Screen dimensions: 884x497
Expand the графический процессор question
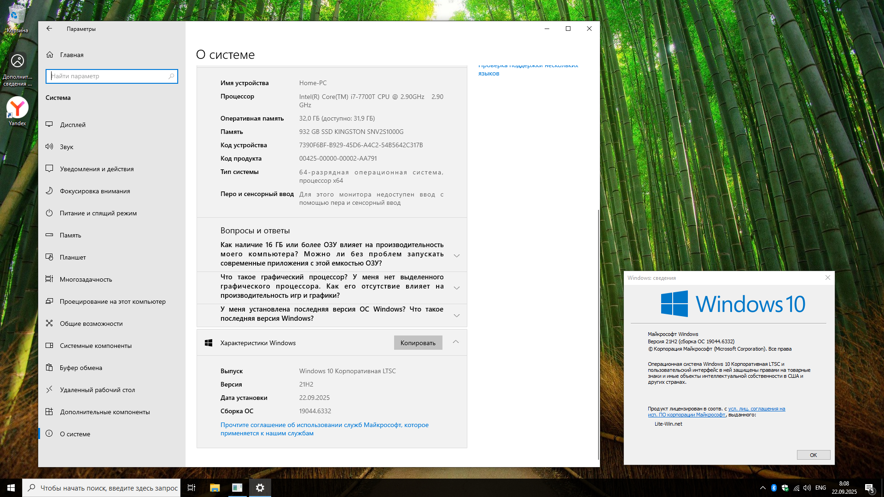point(456,288)
